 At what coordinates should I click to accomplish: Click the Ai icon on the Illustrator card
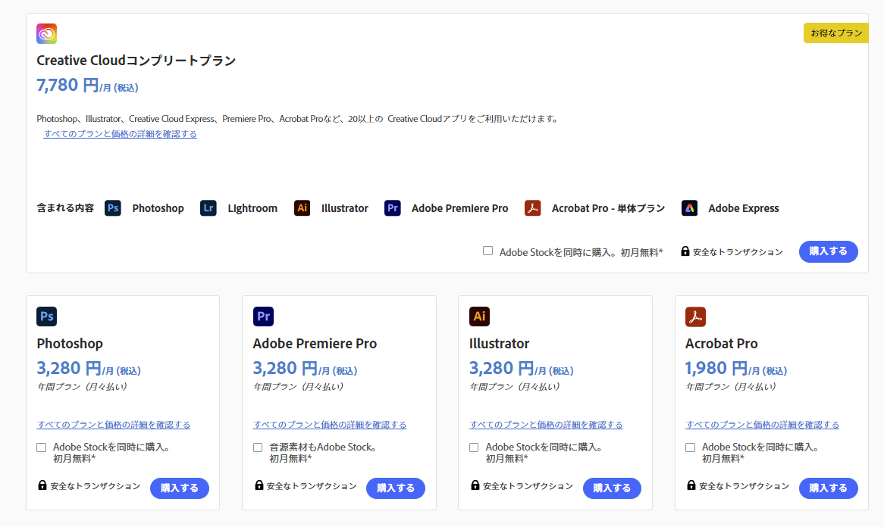[x=479, y=317]
